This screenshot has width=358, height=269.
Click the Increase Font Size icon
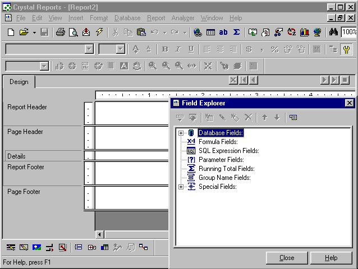point(136,49)
